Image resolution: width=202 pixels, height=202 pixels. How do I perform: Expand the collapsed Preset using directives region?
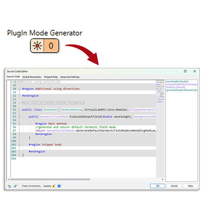coord(19,82)
